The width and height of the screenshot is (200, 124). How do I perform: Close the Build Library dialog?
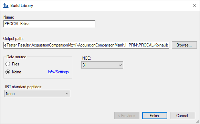click(194, 5)
